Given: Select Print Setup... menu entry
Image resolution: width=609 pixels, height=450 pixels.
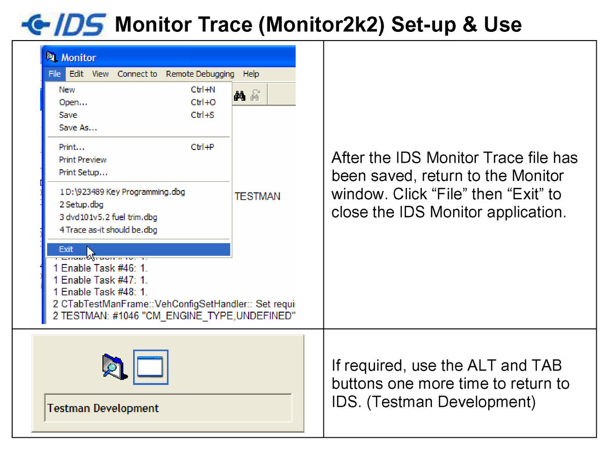Looking at the screenshot, I should (x=139, y=172).
